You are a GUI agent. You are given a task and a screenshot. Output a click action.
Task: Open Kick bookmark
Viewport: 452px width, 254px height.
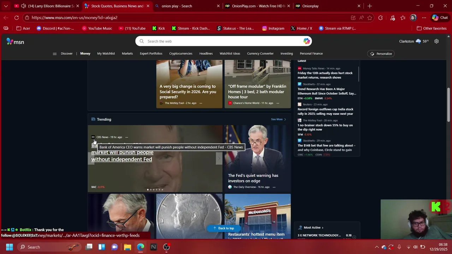(159, 28)
